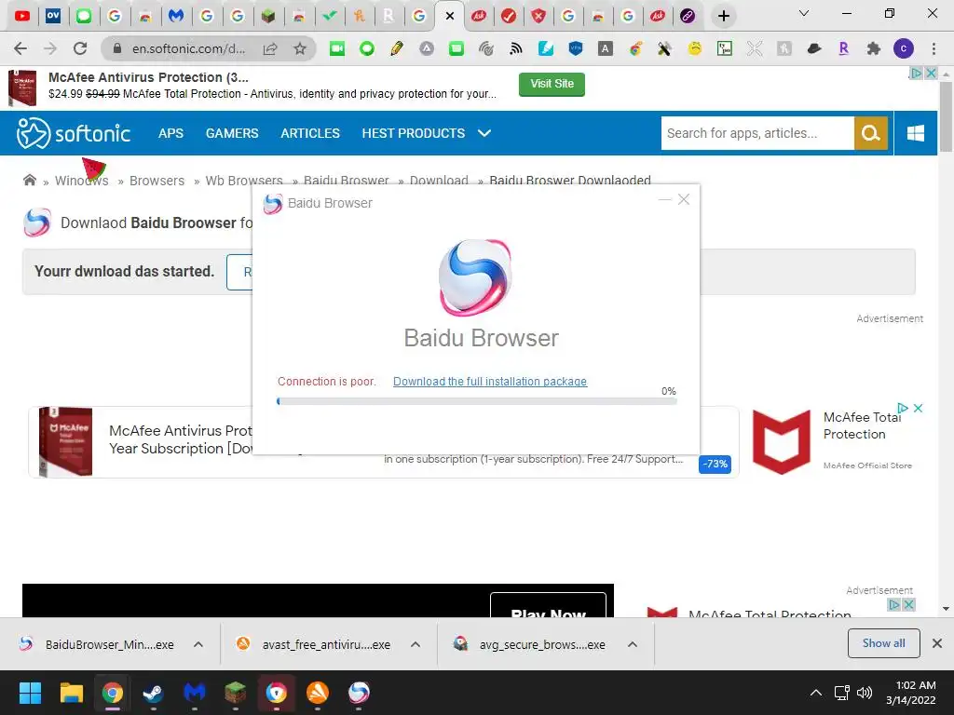
Task: Close the McAfee Total Protection side ad
Action: point(918,408)
